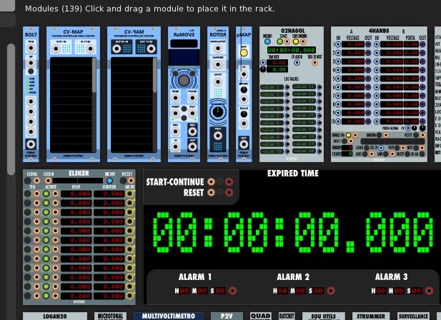Select the MULTIVOLTIMETRO module
The height and width of the screenshot is (320, 441).
[x=168, y=316]
